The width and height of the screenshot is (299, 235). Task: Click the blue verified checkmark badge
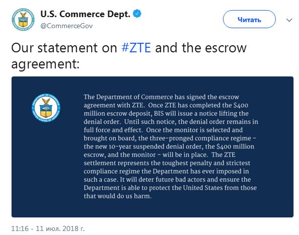pos(137,14)
